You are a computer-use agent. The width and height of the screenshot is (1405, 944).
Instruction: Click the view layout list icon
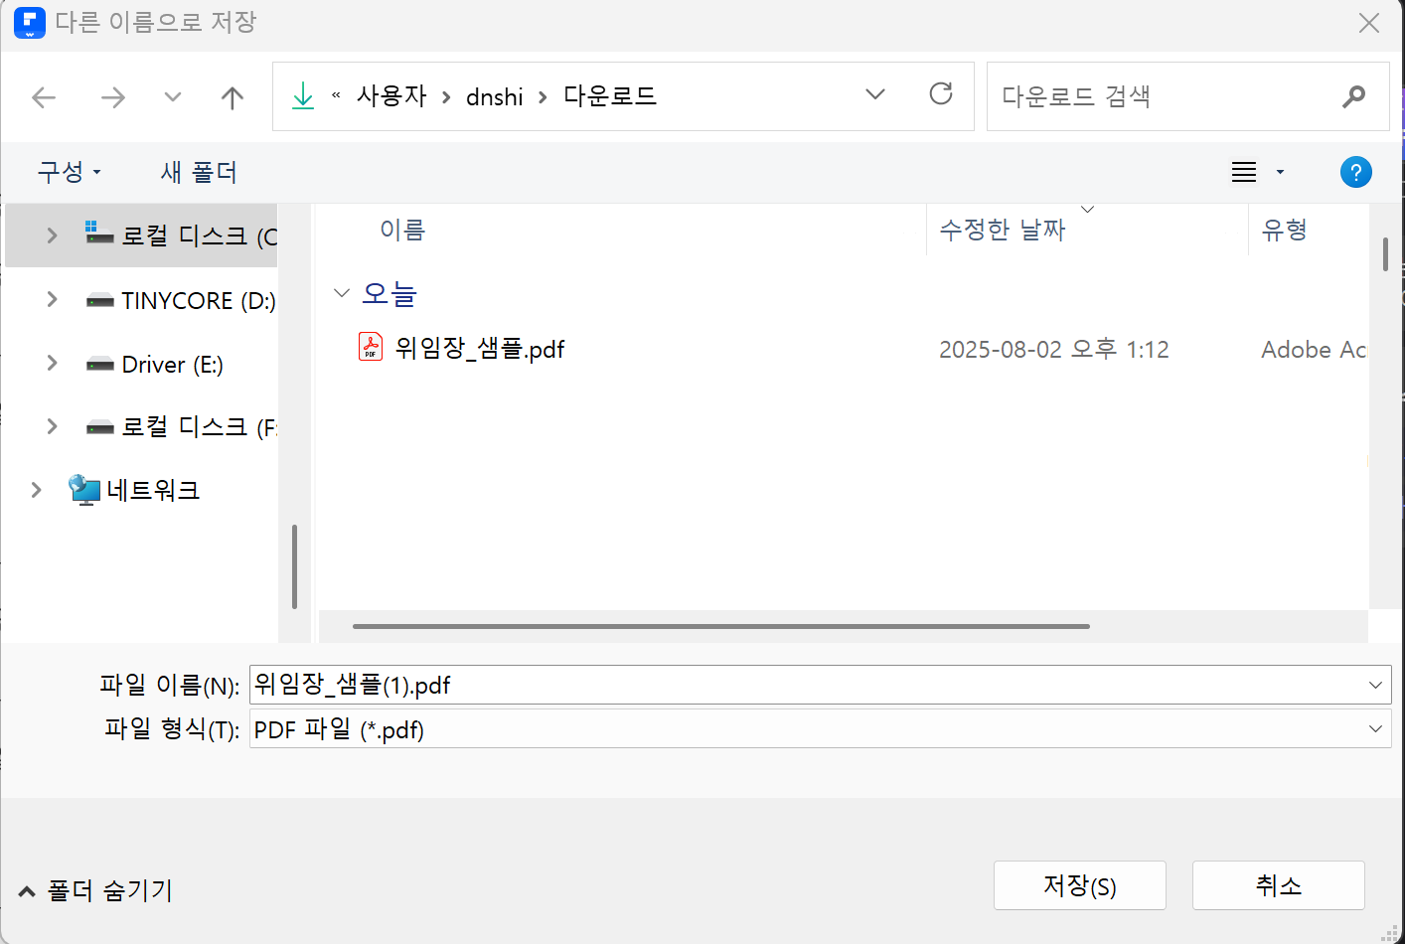(1244, 173)
